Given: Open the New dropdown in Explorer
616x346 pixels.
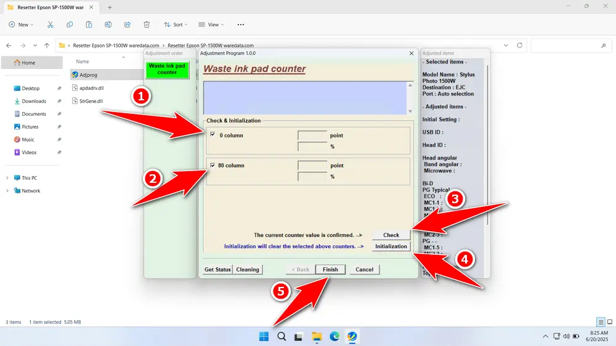Looking at the screenshot, I should 21,25.
